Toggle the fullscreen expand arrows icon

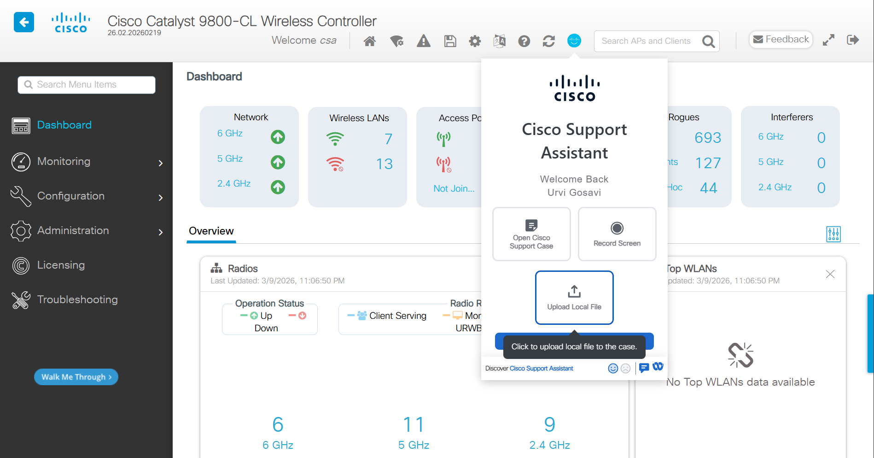point(828,40)
